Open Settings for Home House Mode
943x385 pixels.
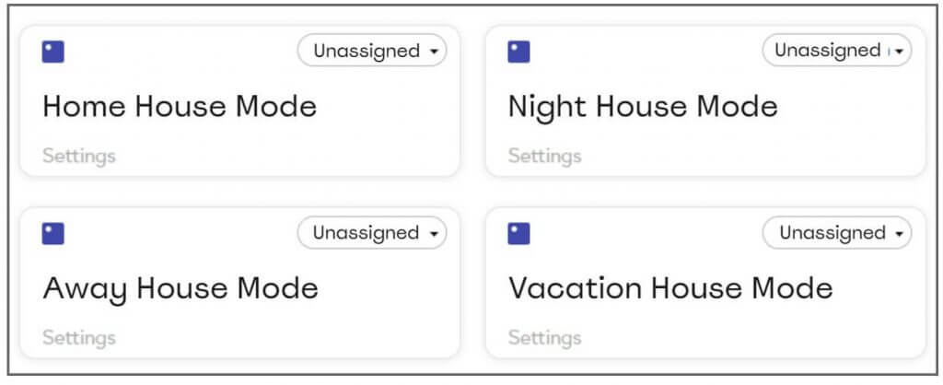[79, 157]
